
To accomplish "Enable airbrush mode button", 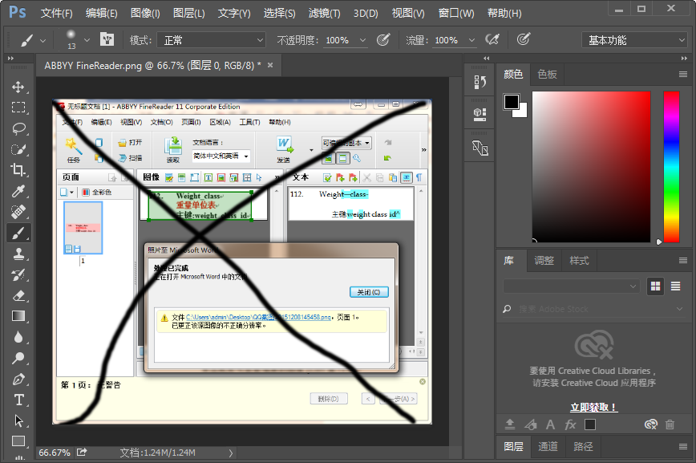I will pos(492,40).
